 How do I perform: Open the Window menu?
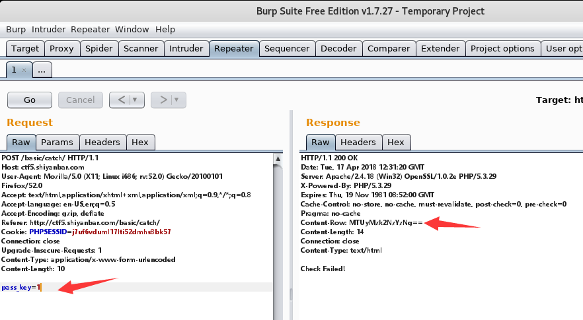pyautogui.click(x=132, y=29)
